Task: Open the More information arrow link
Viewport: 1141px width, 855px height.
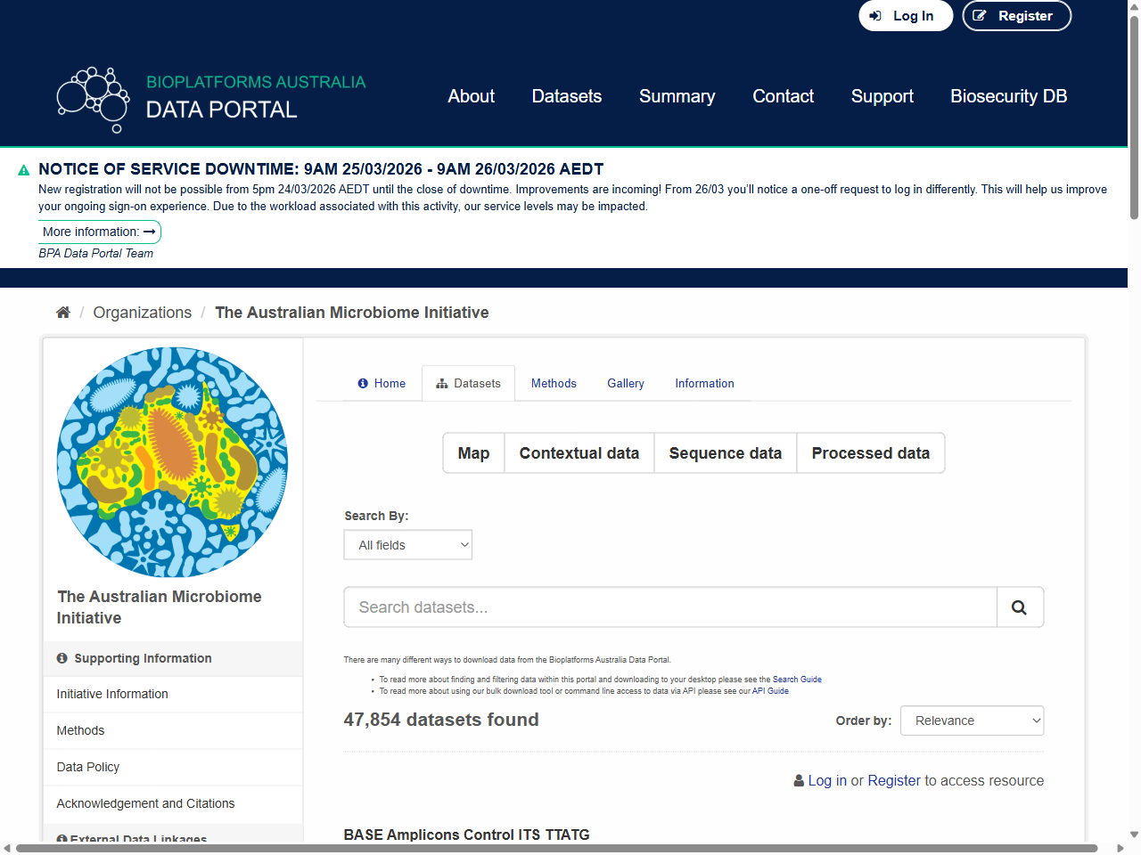Action: click(x=99, y=232)
